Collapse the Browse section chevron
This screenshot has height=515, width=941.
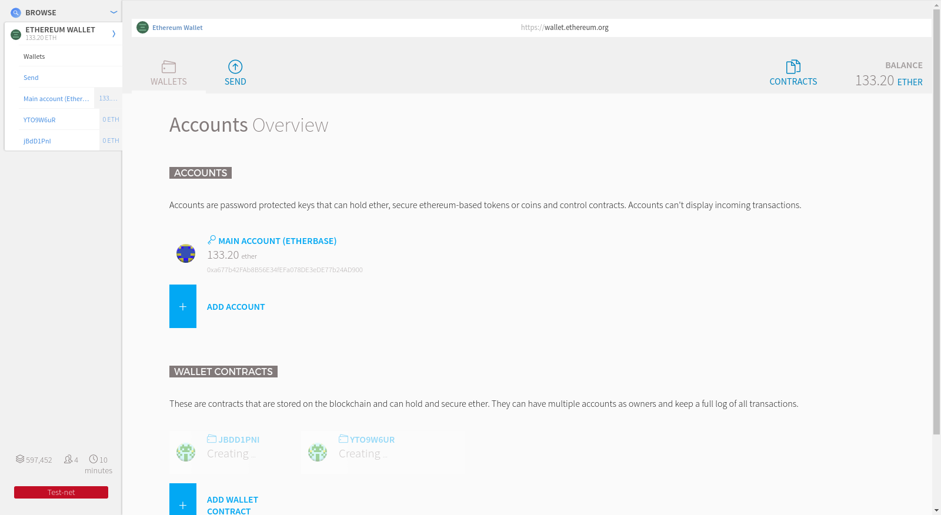114,12
